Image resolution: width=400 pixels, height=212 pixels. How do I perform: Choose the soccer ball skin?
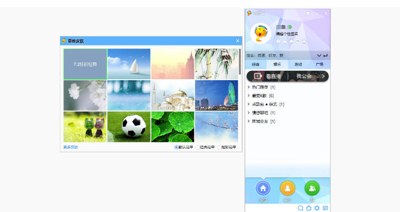tap(129, 127)
